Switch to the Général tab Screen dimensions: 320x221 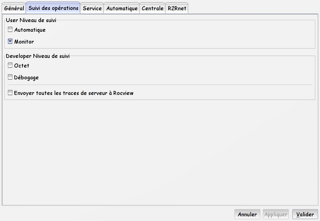pos(14,8)
